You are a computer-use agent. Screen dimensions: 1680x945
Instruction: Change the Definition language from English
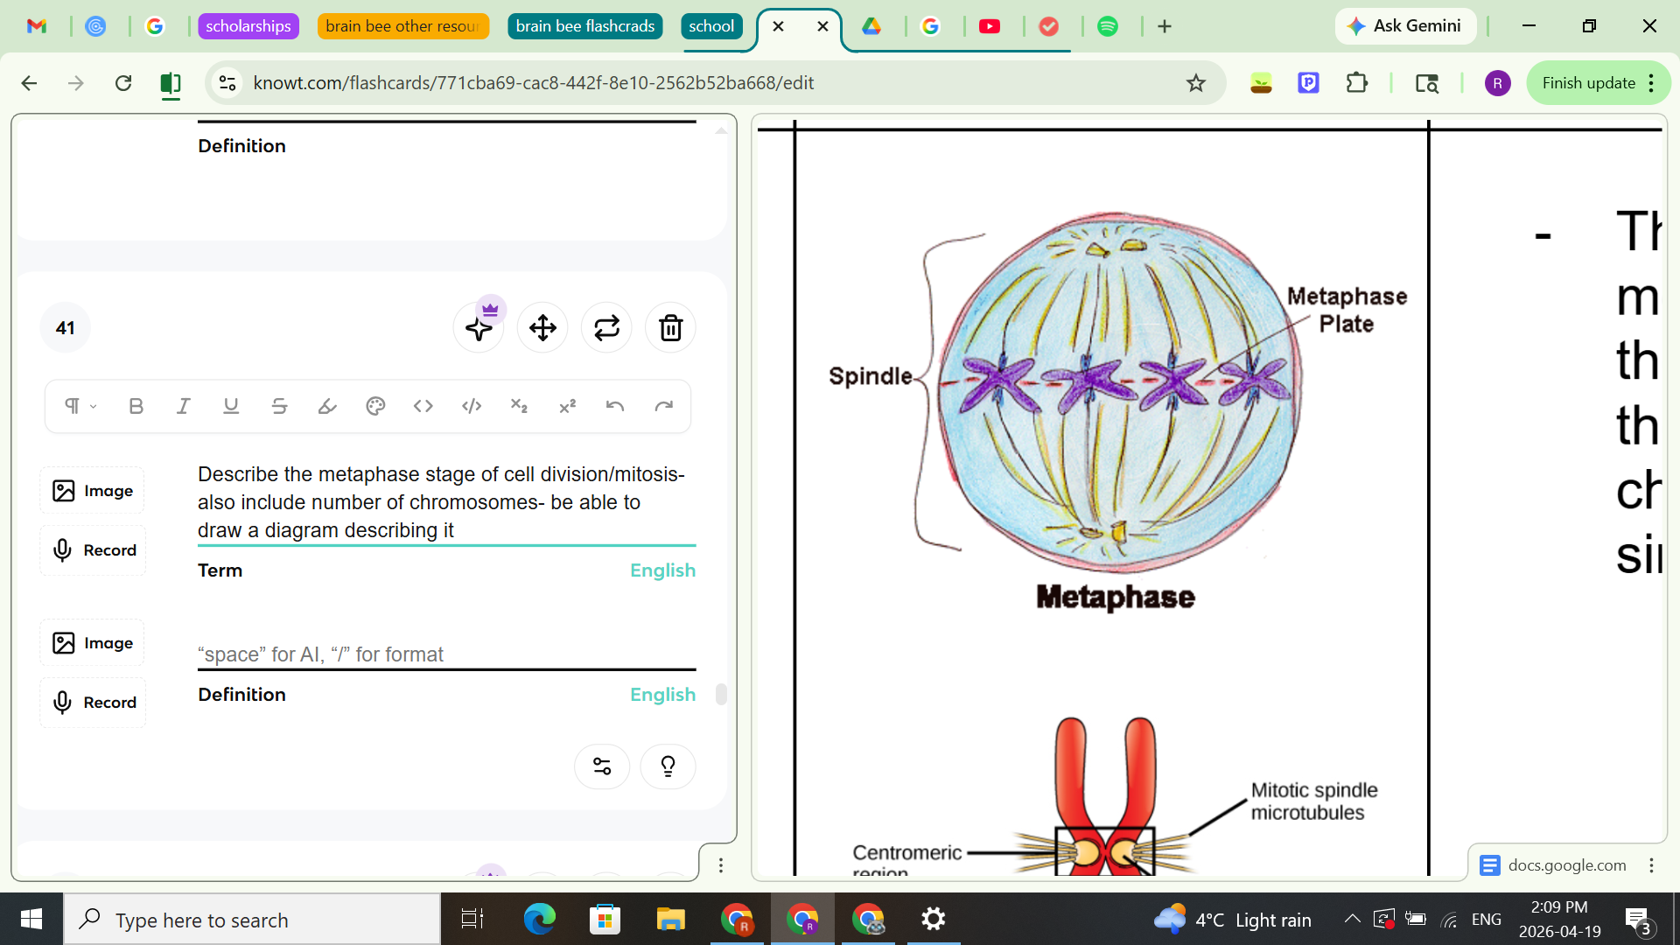[662, 694]
